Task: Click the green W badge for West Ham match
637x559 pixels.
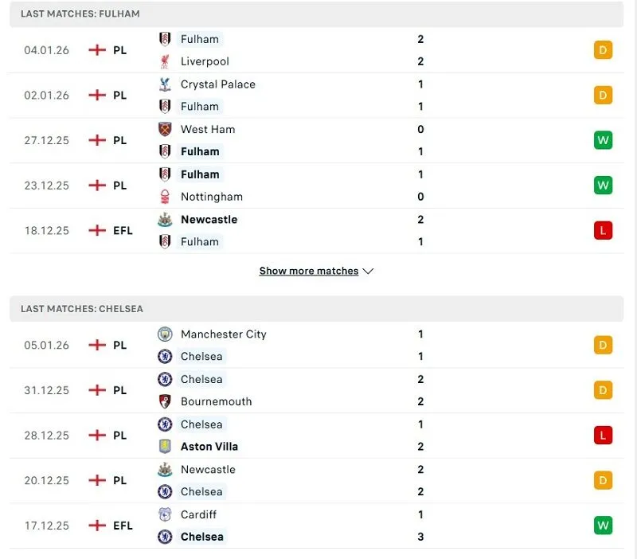Action: pos(603,140)
